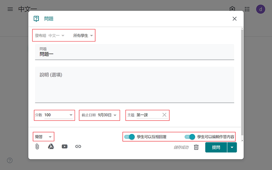Expand the arrow next to 提問 button
272x170 pixels.
pyautogui.click(x=232, y=147)
